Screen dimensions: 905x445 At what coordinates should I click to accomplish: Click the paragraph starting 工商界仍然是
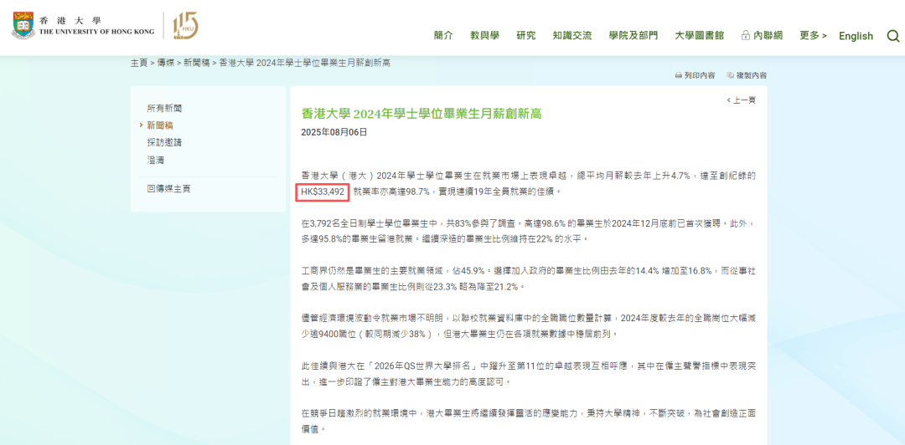pos(528,278)
